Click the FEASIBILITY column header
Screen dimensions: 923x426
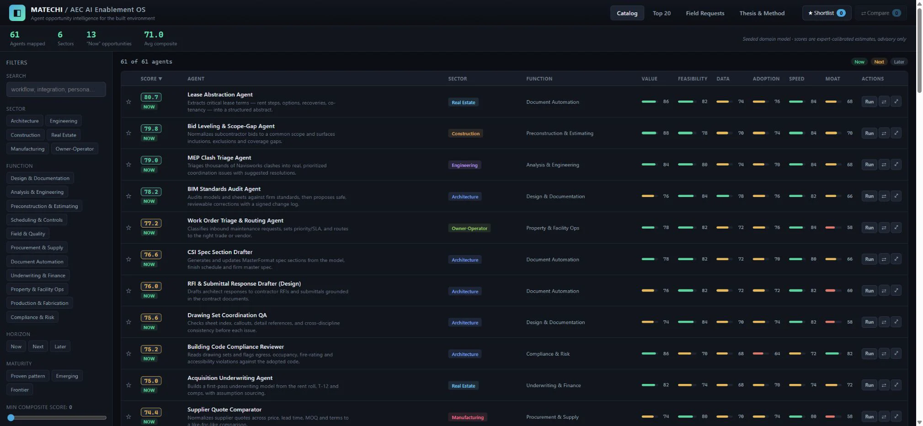coord(692,79)
